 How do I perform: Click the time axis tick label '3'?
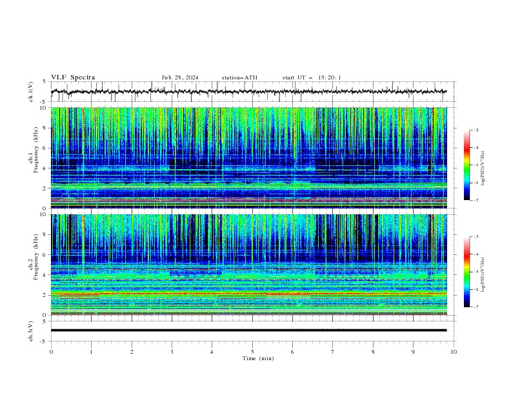(172, 352)
